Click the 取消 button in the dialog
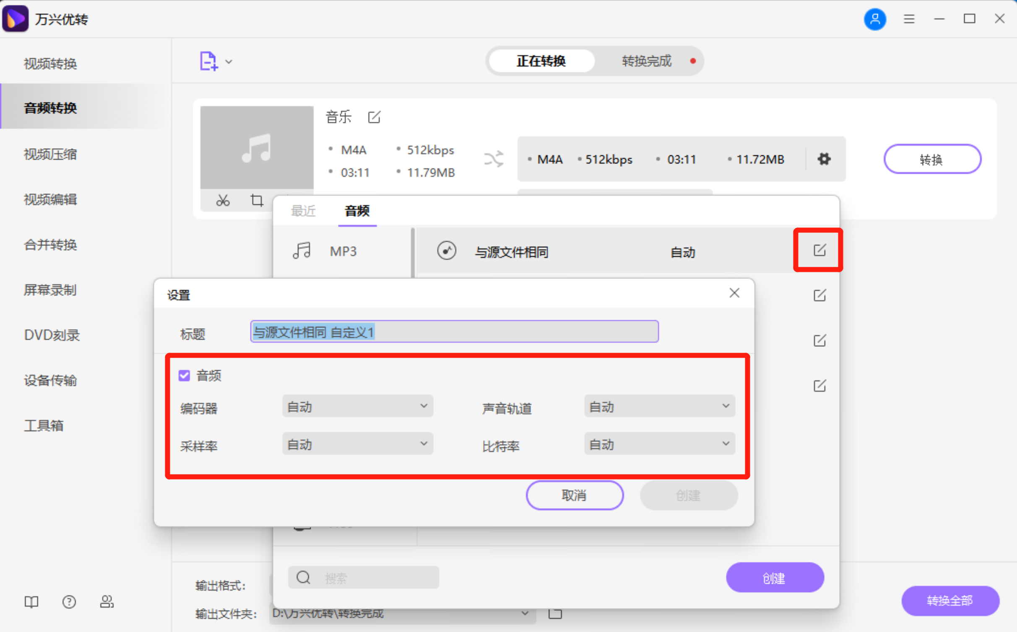This screenshot has height=632, width=1017. tap(575, 495)
